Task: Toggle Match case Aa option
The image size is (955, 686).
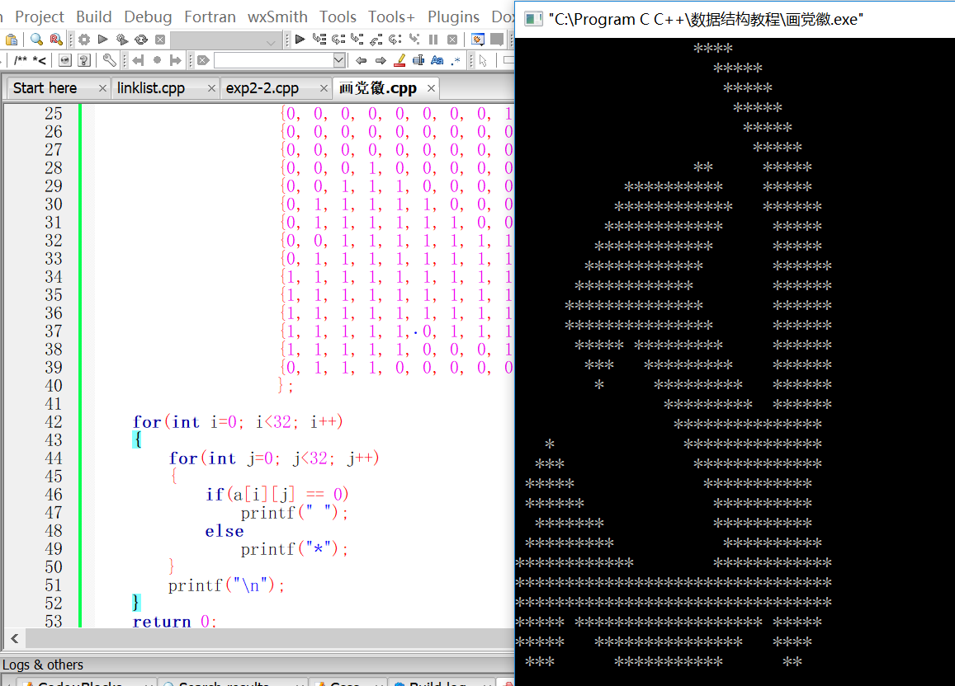Action: point(437,60)
